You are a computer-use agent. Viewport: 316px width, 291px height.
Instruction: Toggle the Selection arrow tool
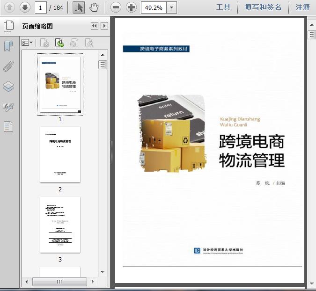point(79,7)
